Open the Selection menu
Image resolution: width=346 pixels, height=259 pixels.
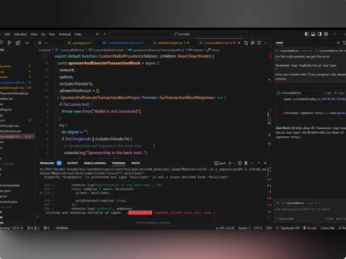coord(20,34)
